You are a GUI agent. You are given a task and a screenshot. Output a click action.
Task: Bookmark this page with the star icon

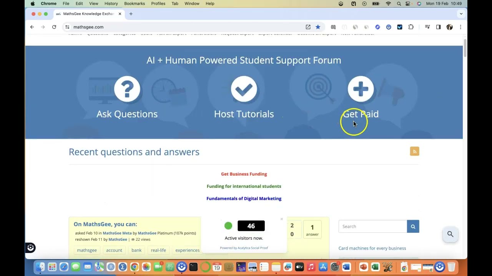[x=318, y=27]
